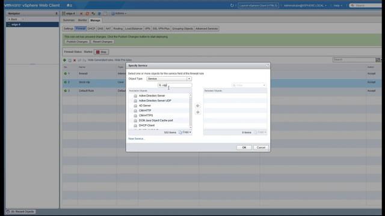Switch to the Summary tab
385x216 pixels.
click(x=69, y=20)
